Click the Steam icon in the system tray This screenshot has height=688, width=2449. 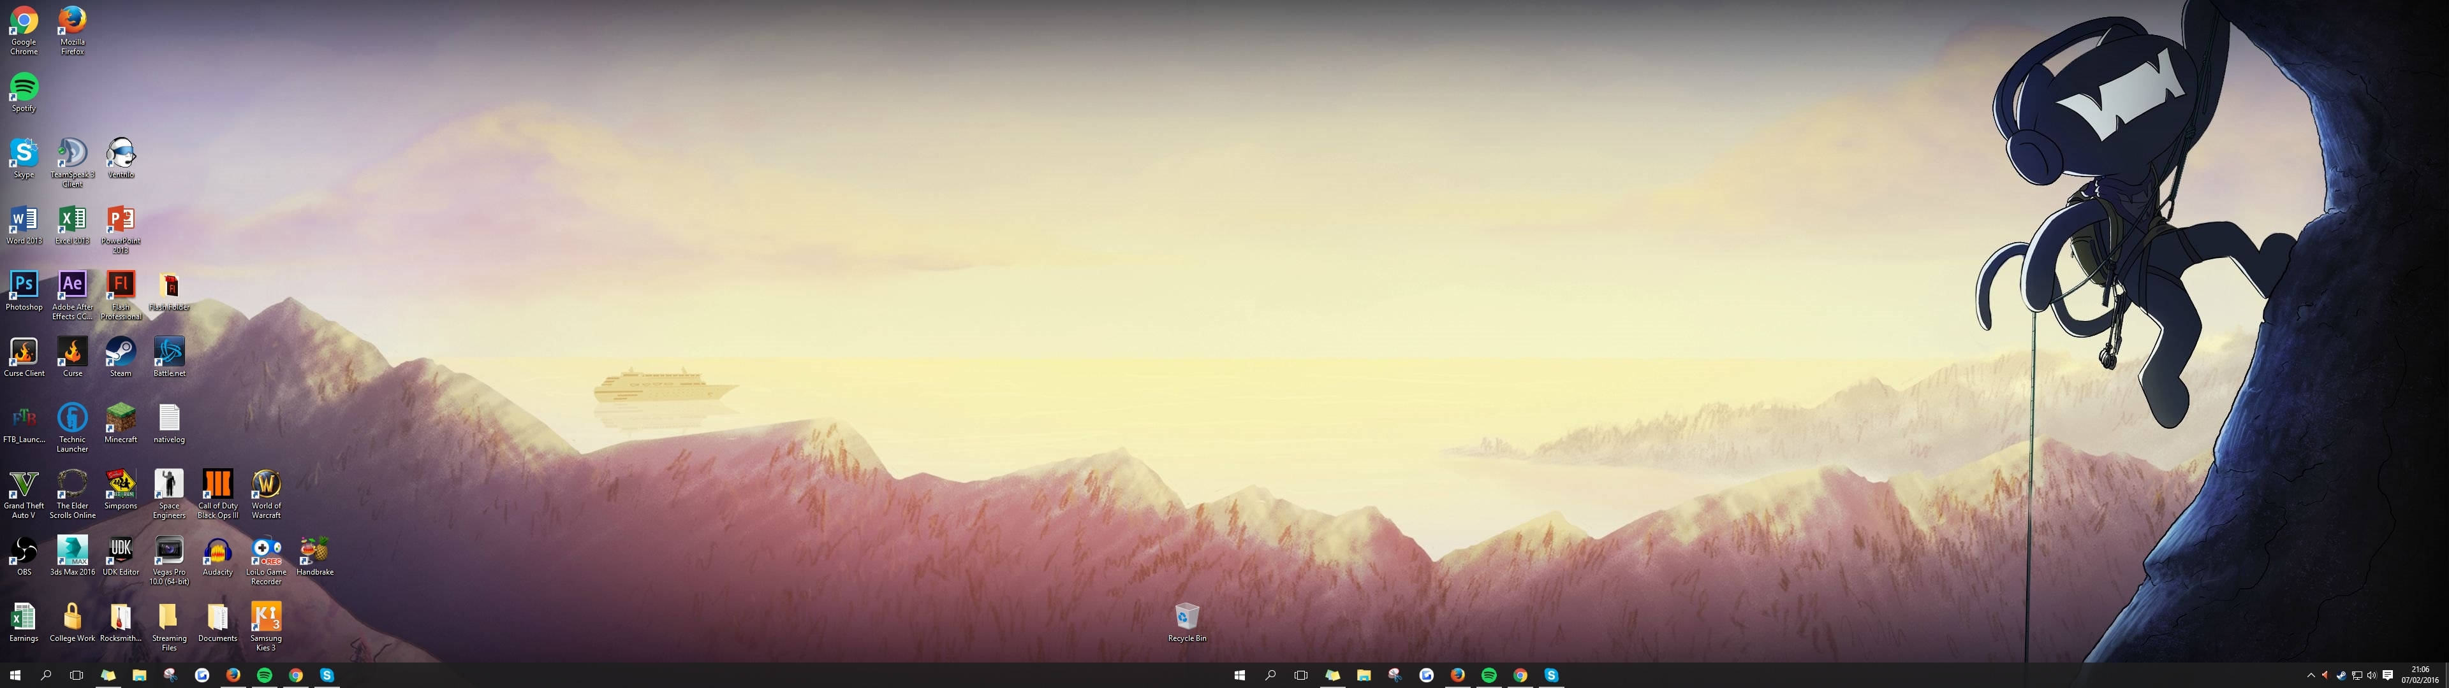pyautogui.click(x=2342, y=676)
